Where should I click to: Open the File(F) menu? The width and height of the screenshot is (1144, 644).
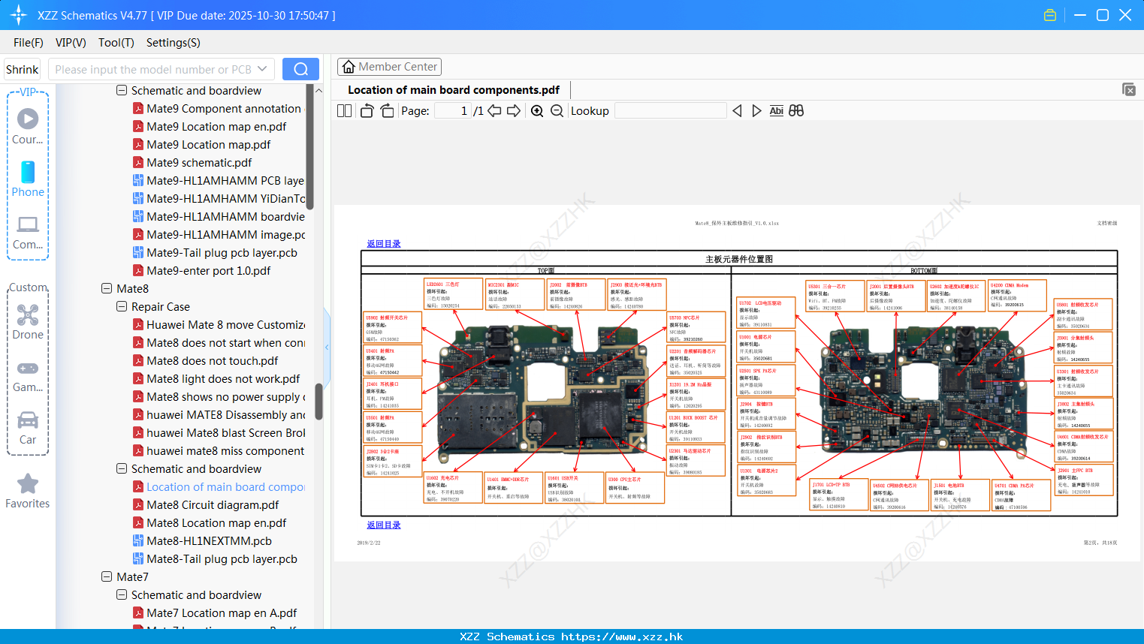click(29, 43)
